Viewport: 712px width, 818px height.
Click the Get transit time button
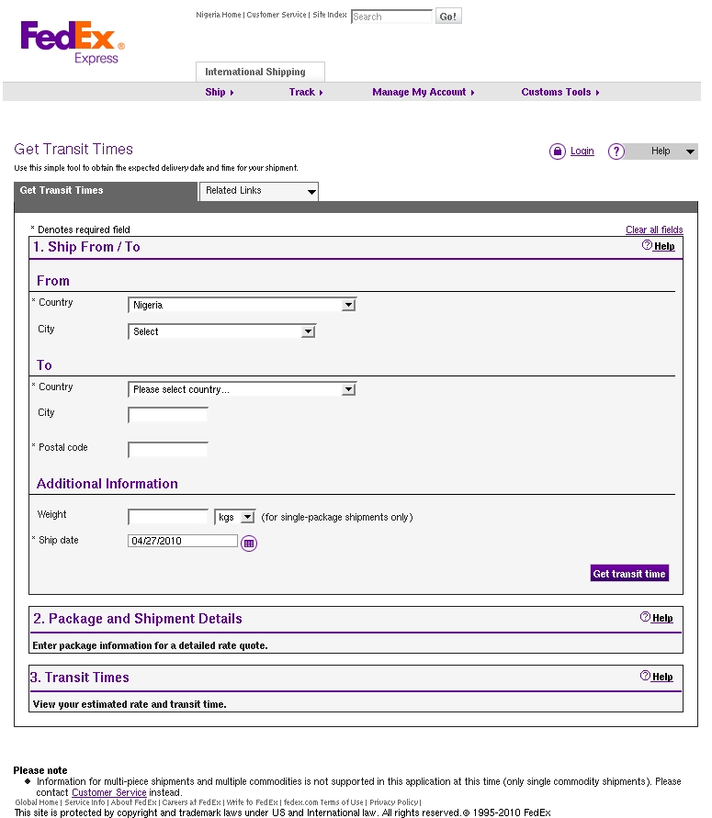pyautogui.click(x=629, y=573)
